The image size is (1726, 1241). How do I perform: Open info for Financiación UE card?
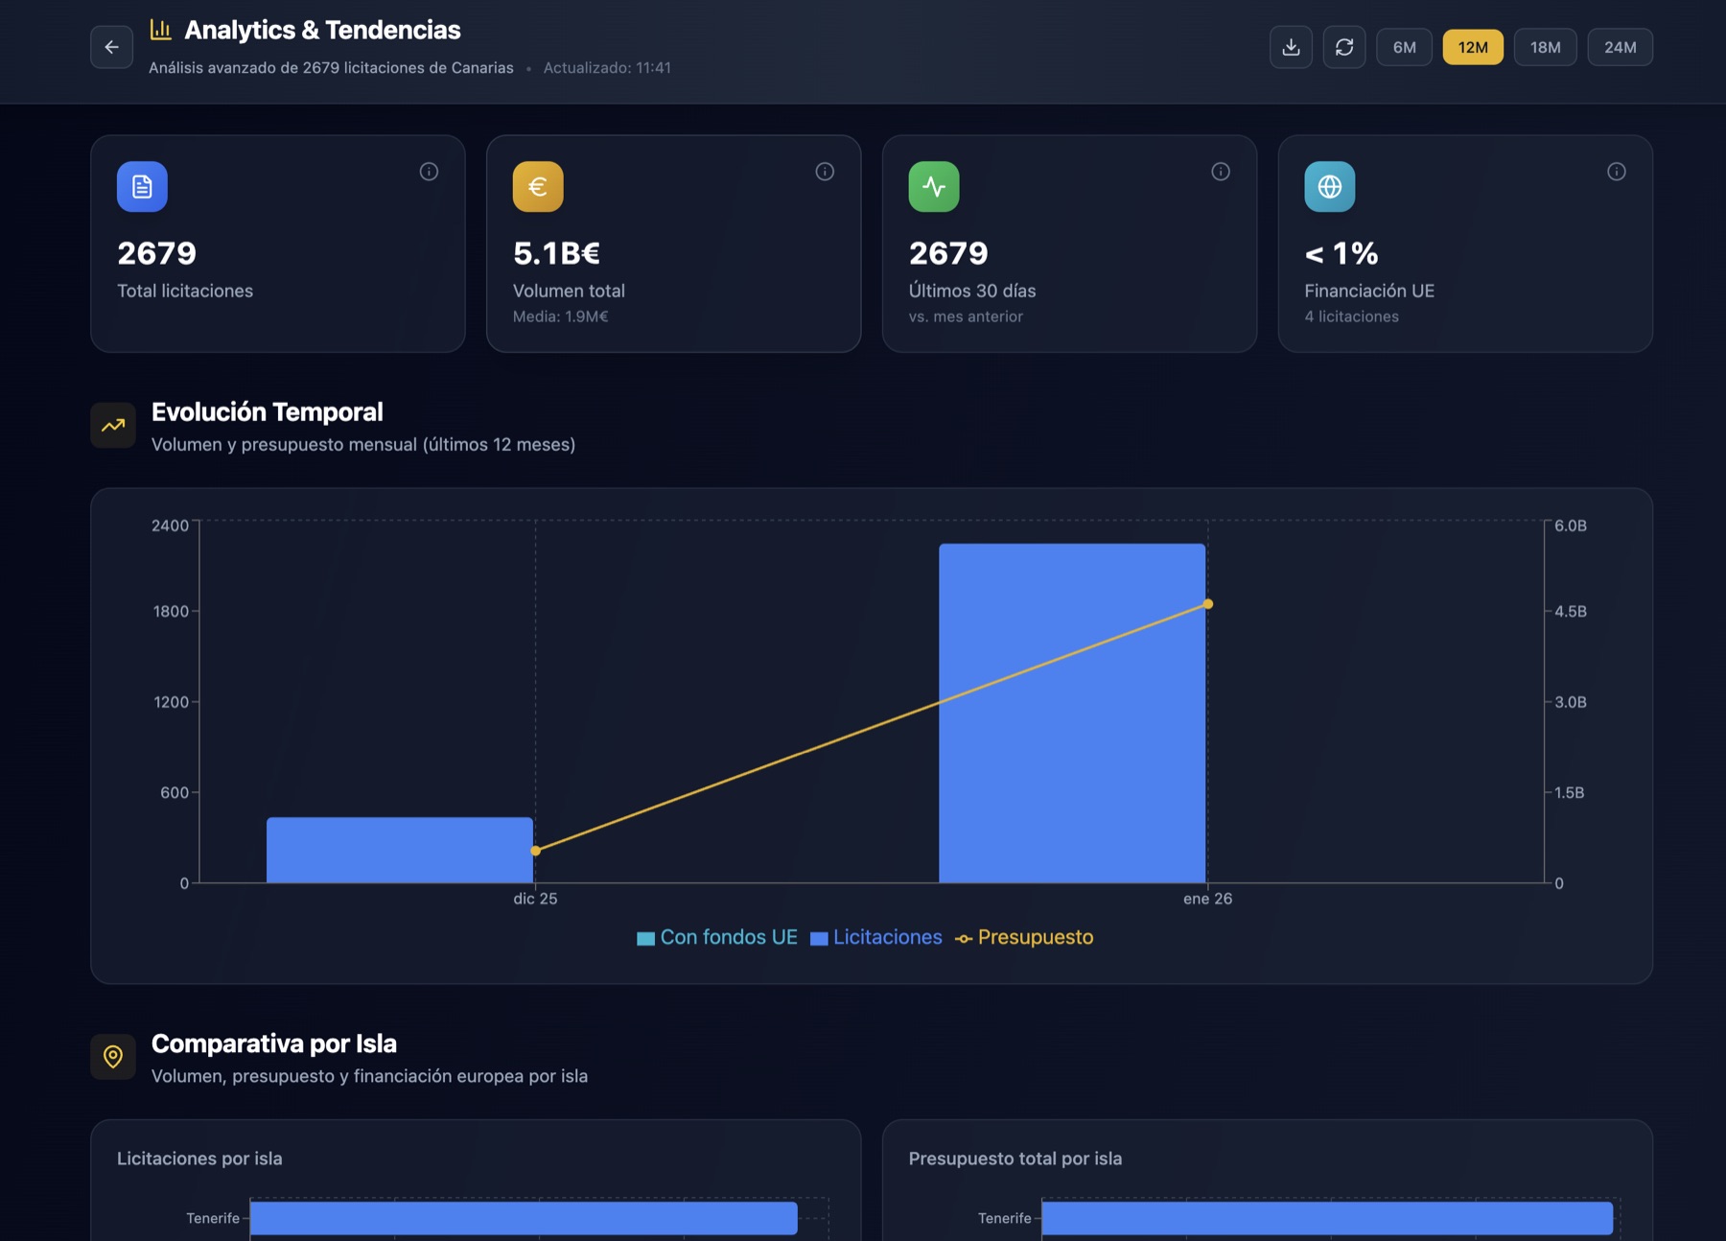click(x=1617, y=172)
